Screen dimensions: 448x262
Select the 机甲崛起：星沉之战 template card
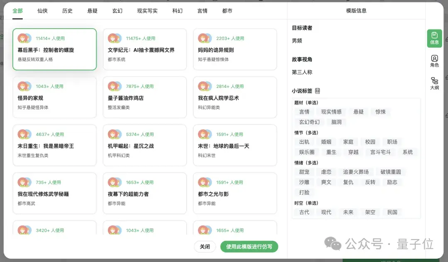[145, 146]
